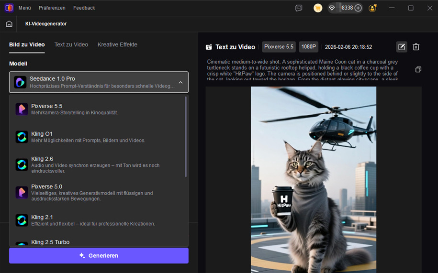The height and width of the screenshot is (273, 438).
Task: Click the 8338 credits count
Action: pyautogui.click(x=347, y=8)
